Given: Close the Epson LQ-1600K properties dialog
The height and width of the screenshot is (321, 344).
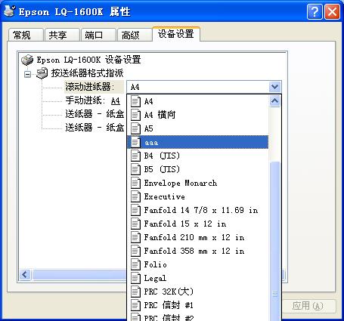Looking at the screenshot, I should 332,11.
